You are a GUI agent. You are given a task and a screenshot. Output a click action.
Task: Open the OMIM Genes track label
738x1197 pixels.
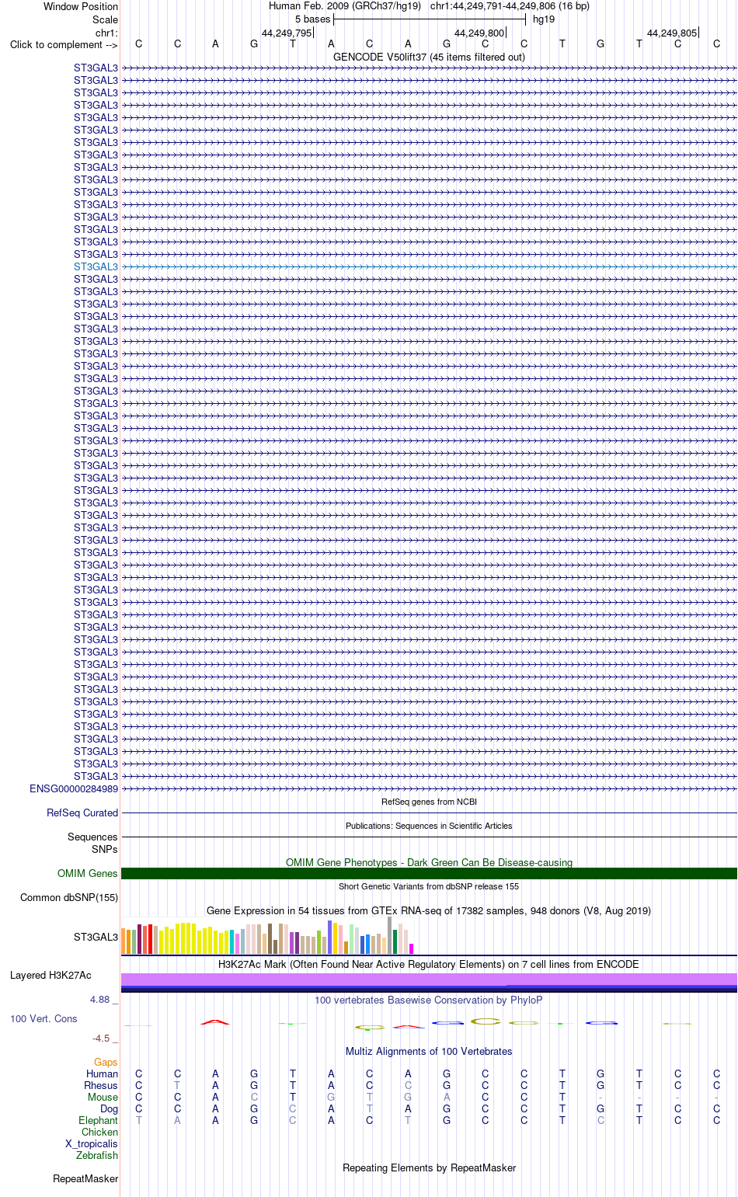(x=88, y=873)
